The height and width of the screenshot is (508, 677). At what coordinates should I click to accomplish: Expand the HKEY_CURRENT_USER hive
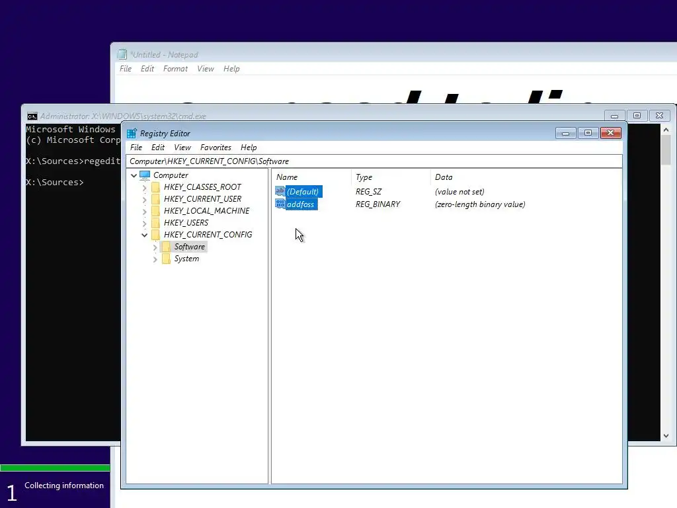pos(145,199)
